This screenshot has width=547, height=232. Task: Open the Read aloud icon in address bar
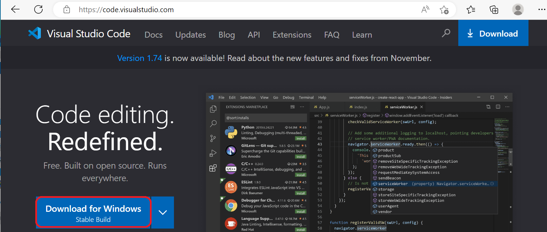[x=425, y=10]
